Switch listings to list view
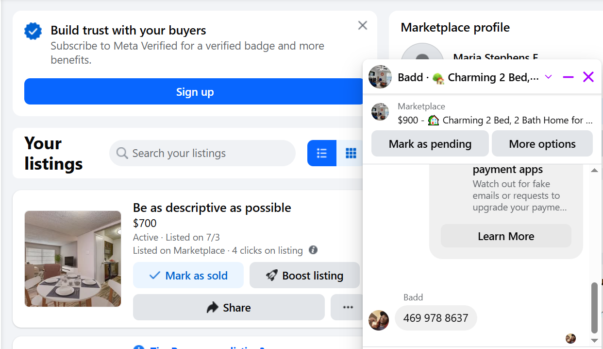The image size is (603, 349). click(x=322, y=153)
